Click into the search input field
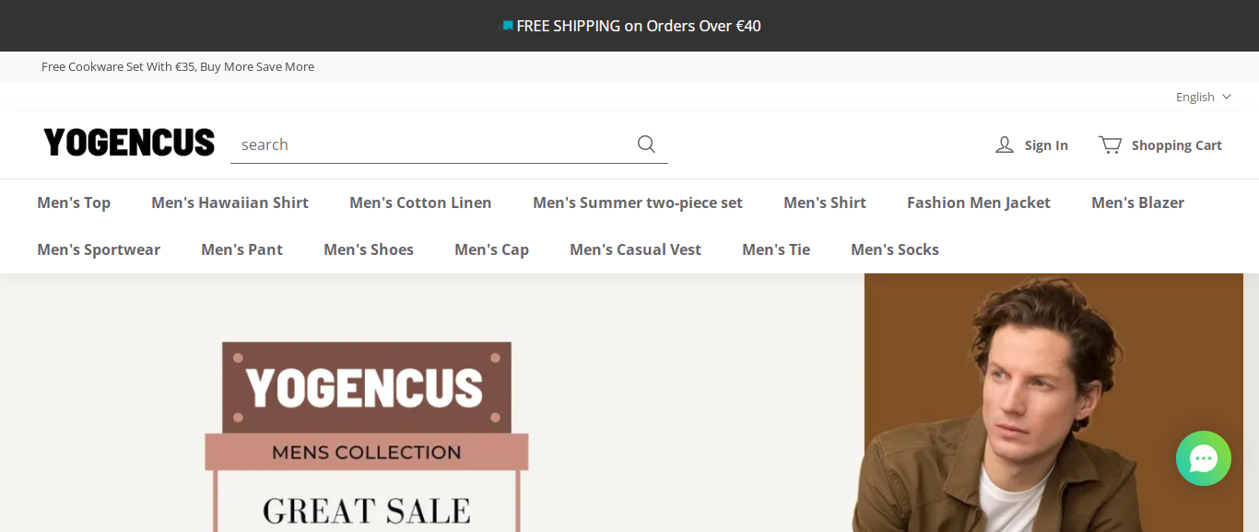The image size is (1259, 532). point(429,145)
